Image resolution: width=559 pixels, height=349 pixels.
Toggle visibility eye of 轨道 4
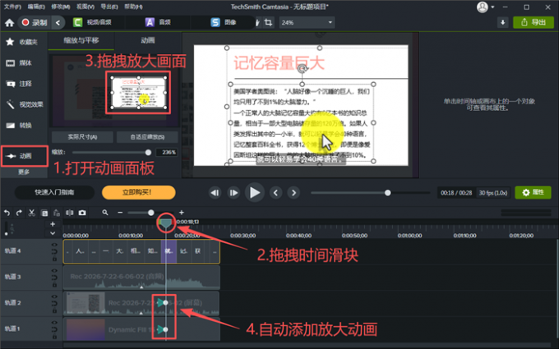point(54,245)
